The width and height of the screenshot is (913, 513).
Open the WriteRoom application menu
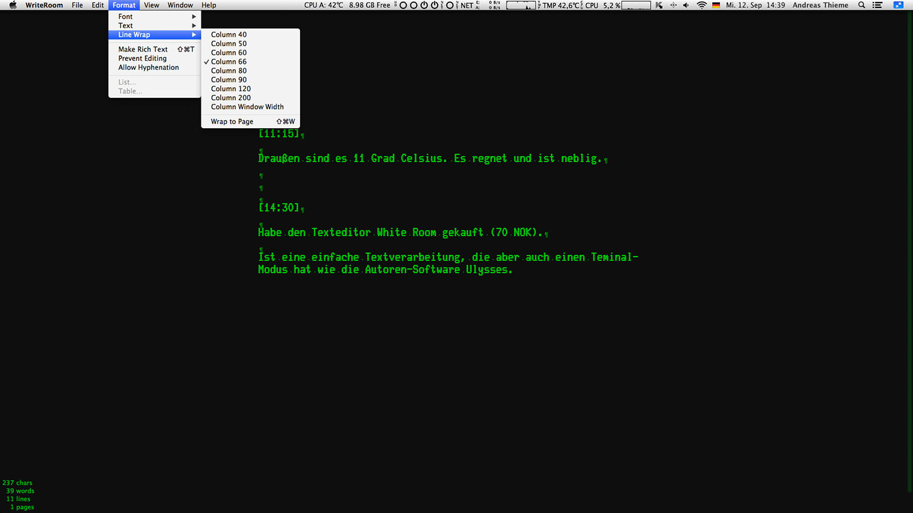click(x=44, y=5)
